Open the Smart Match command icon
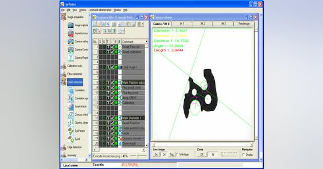This screenshot has width=323, height=169. tap(71, 106)
